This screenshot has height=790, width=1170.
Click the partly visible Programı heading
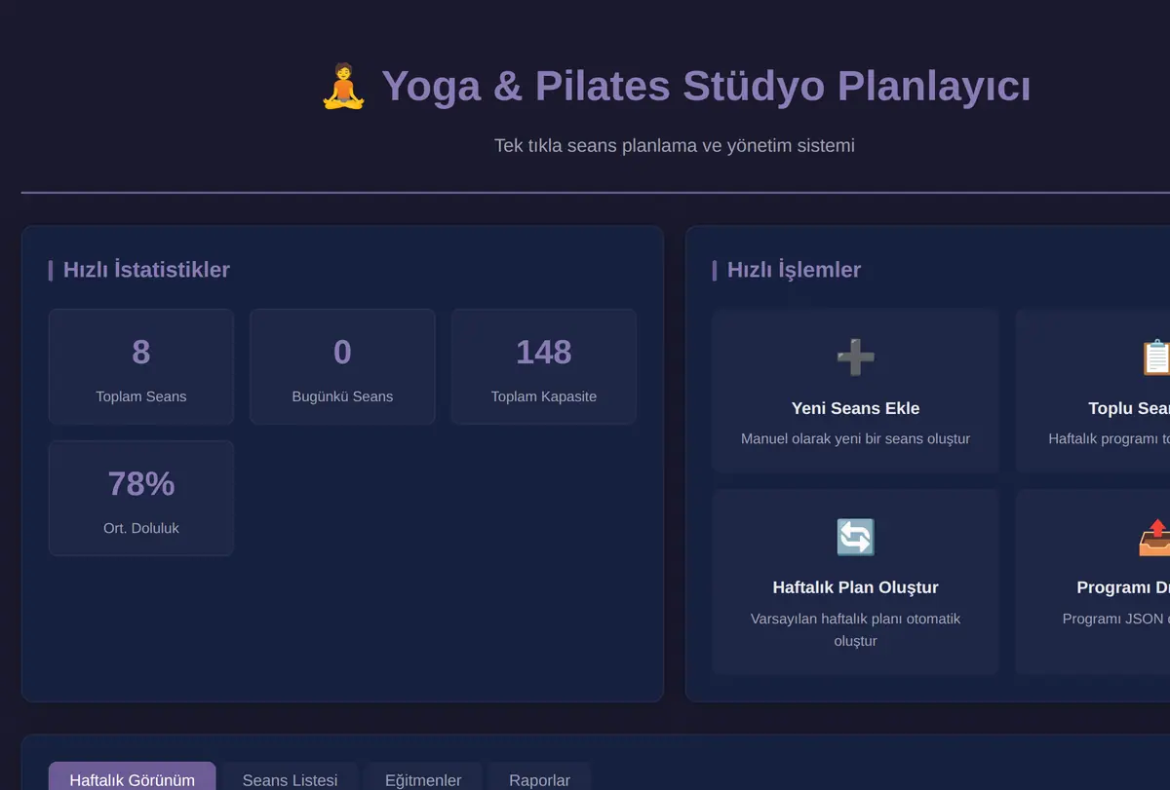[1123, 587]
